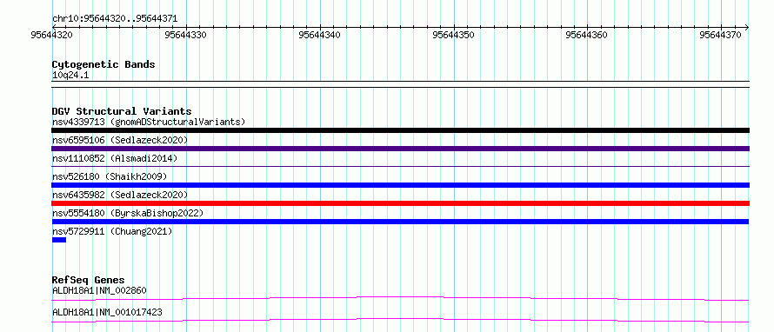
Task: Click the short blue nsv5729911 variant bar
Action: pyautogui.click(x=59, y=240)
